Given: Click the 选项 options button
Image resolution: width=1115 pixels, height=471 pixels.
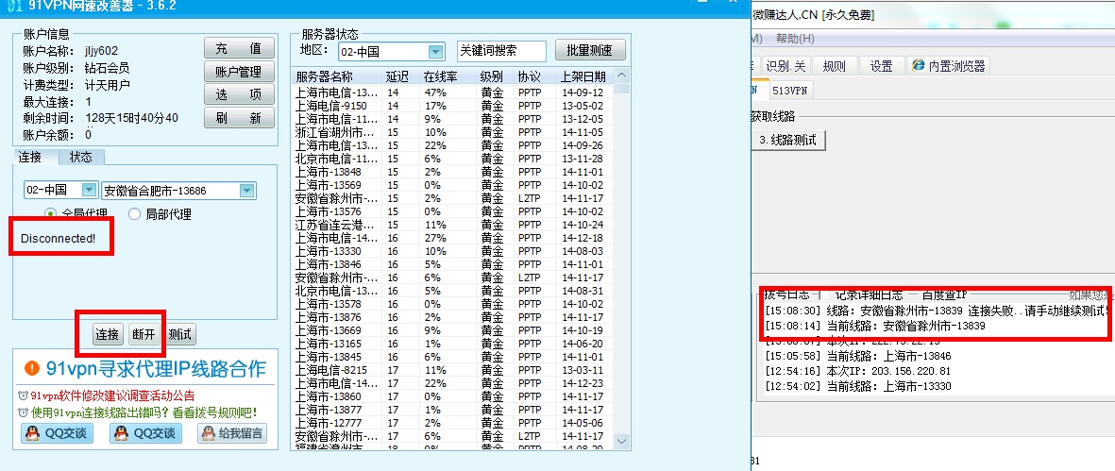Looking at the screenshot, I should 239,95.
